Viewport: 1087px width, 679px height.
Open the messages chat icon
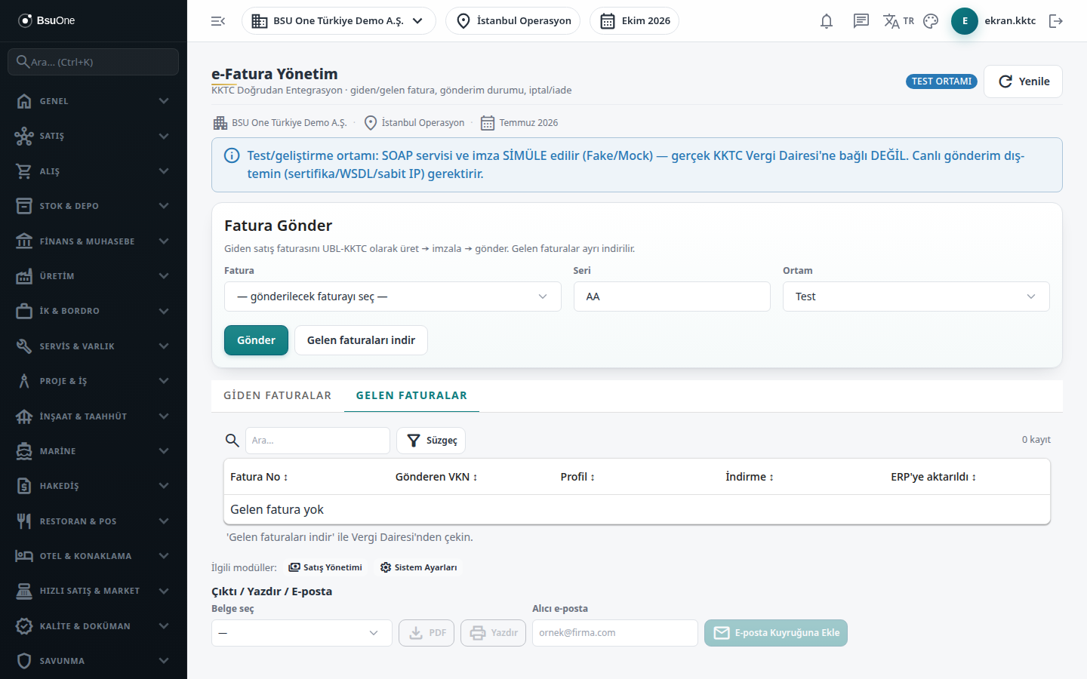pyautogui.click(x=861, y=21)
